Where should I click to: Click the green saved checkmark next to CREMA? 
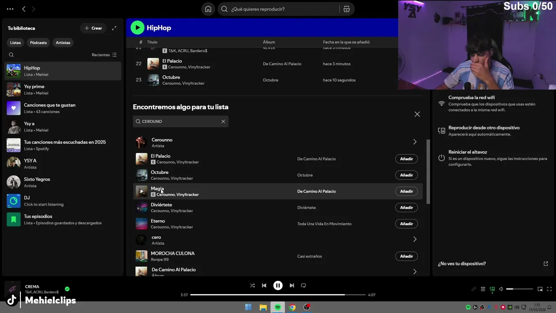point(67,289)
